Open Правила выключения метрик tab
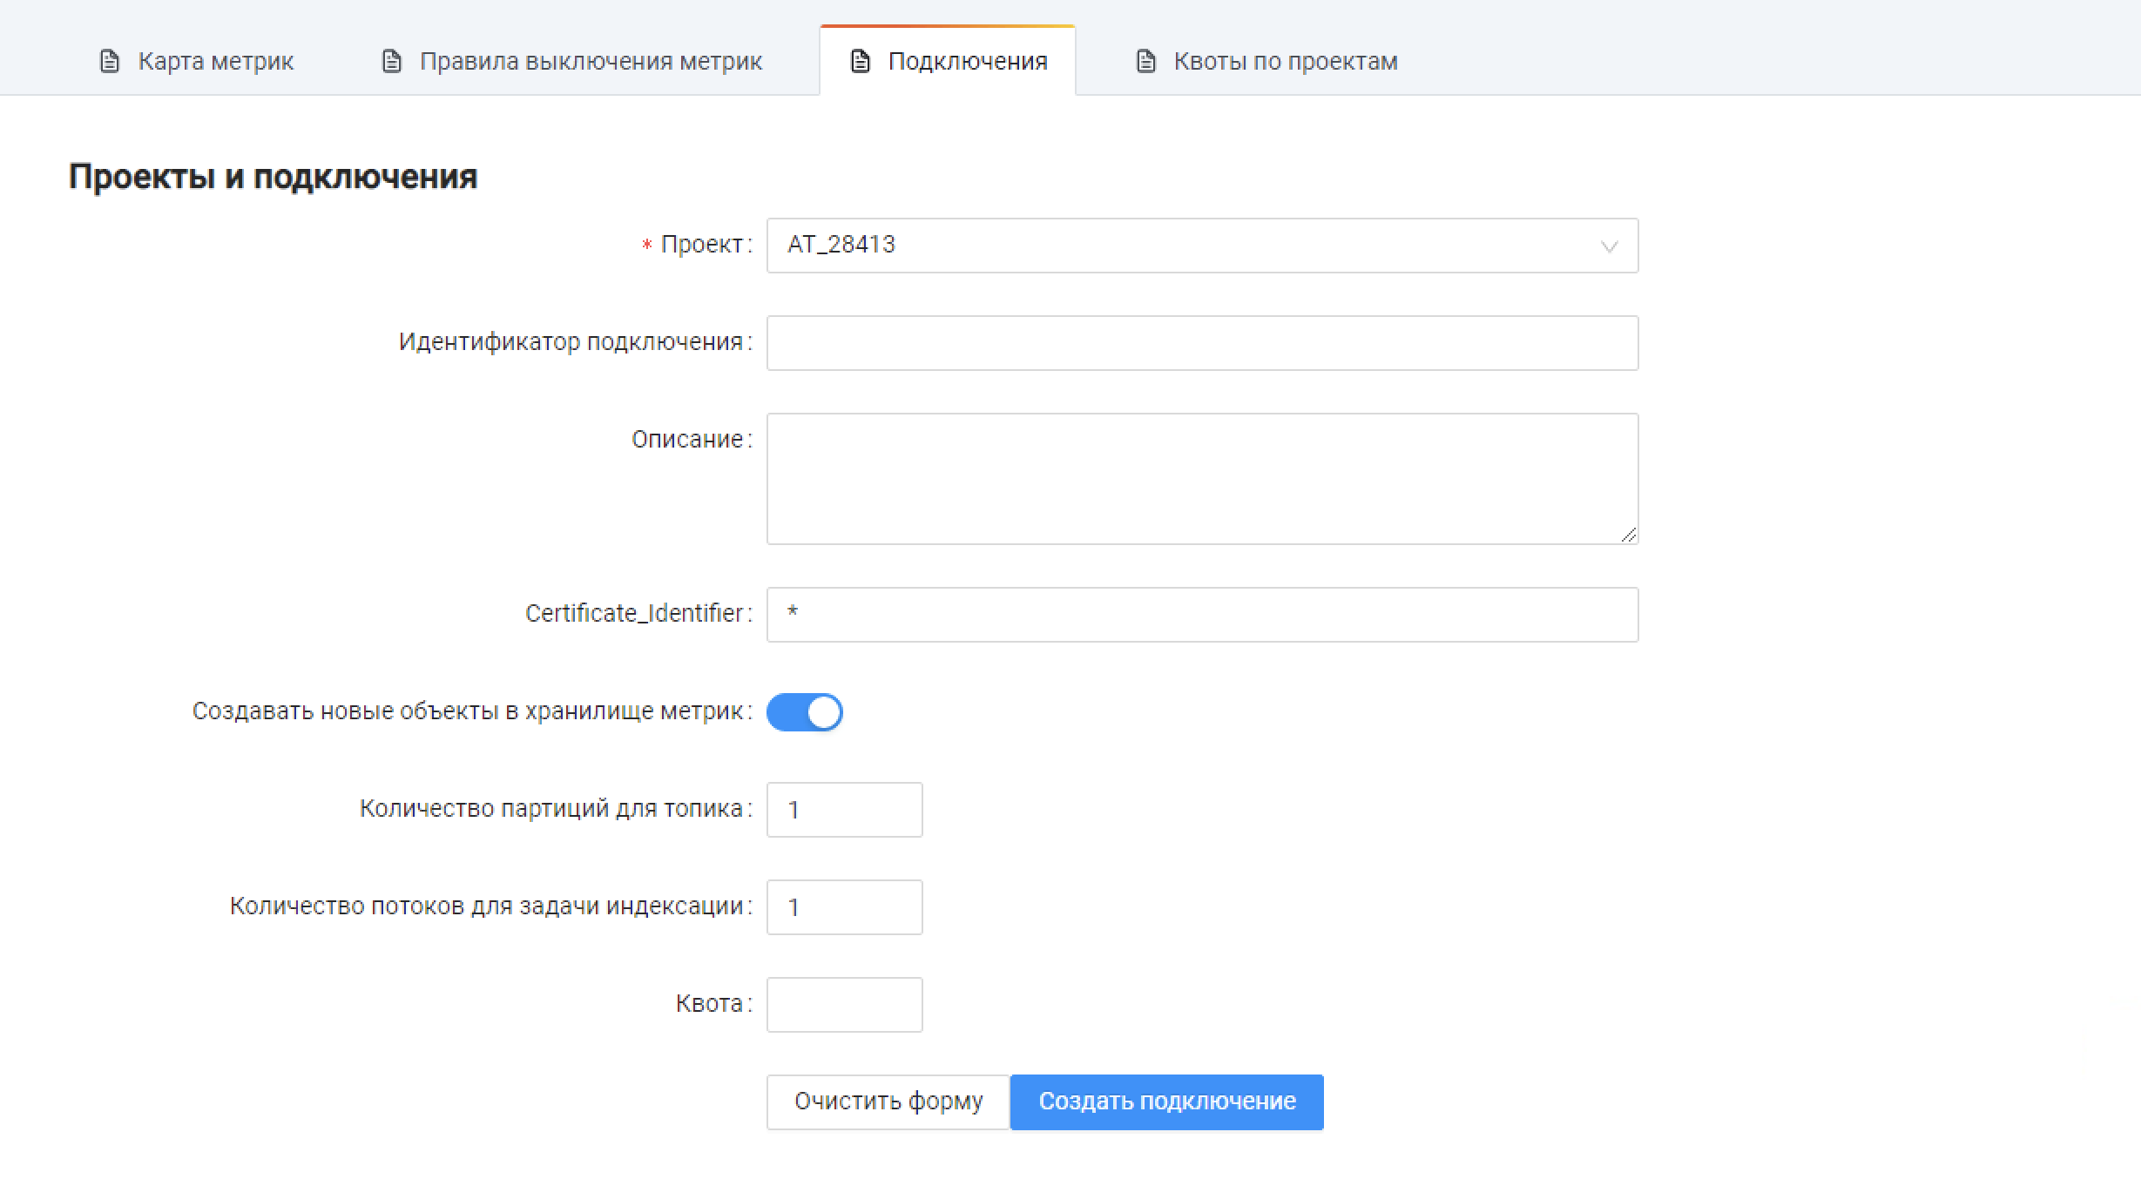Screen dimensions: 2141x1179 [x=591, y=61]
